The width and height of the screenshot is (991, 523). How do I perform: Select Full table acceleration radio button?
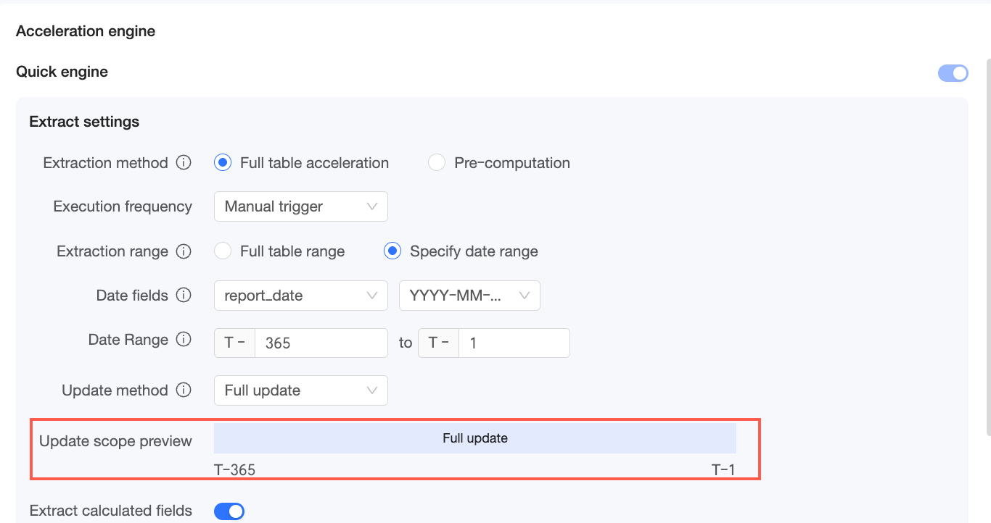223,163
